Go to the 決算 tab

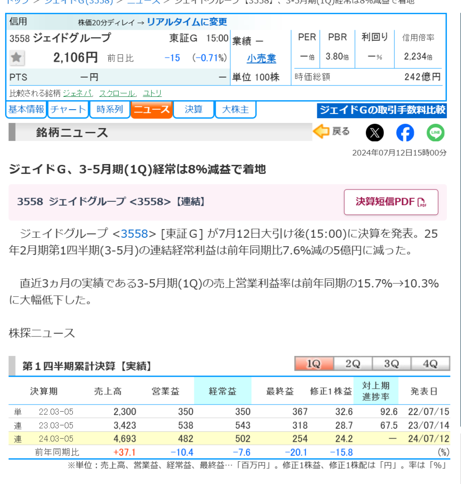pos(193,110)
